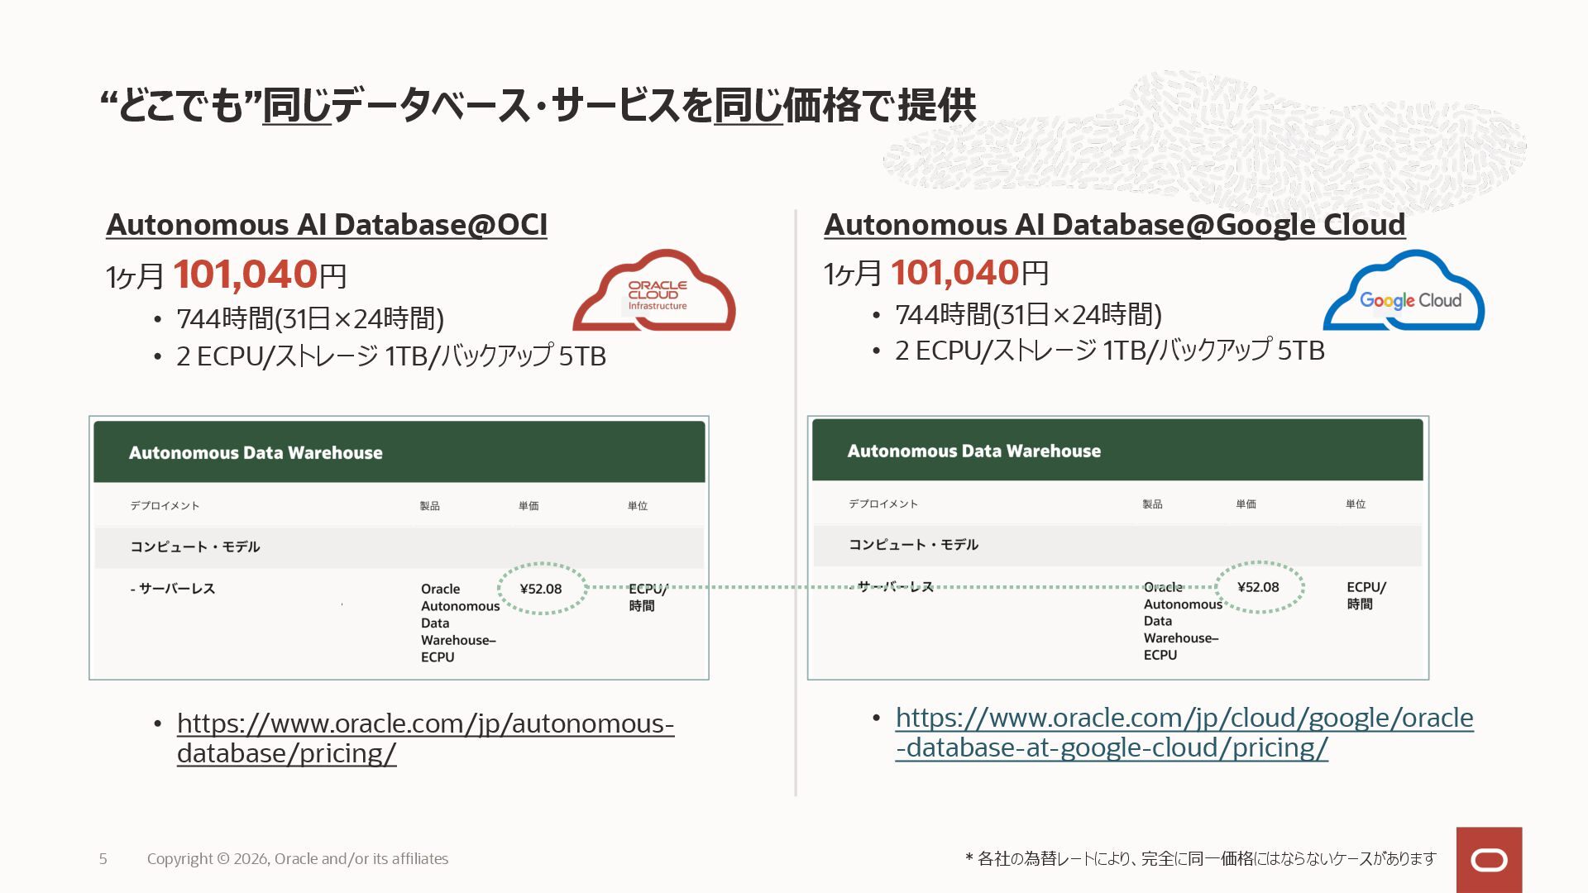Click the Oracle copyright footer text
This screenshot has height=893, width=1588.
[298, 859]
